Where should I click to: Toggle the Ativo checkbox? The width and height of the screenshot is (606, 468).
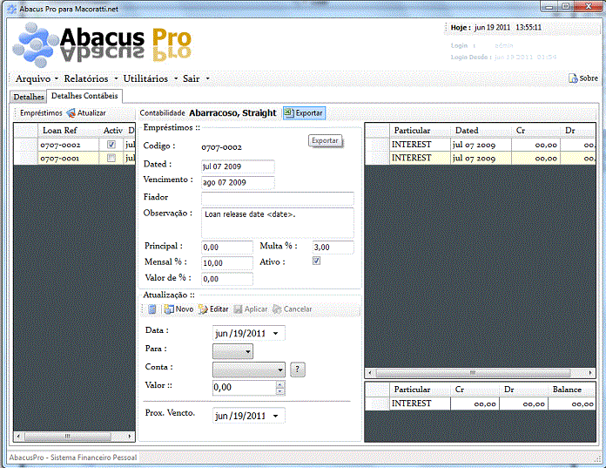pyautogui.click(x=316, y=261)
